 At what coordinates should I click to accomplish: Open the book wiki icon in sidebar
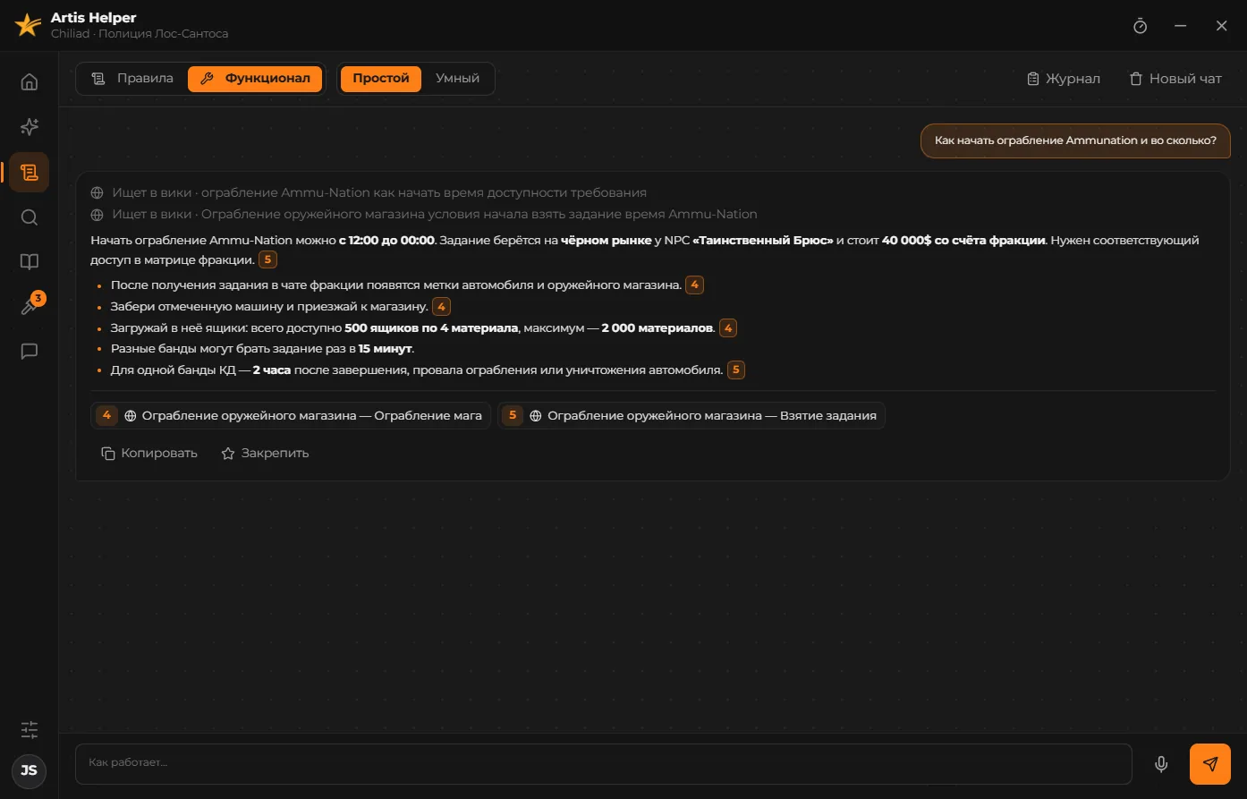(29, 262)
